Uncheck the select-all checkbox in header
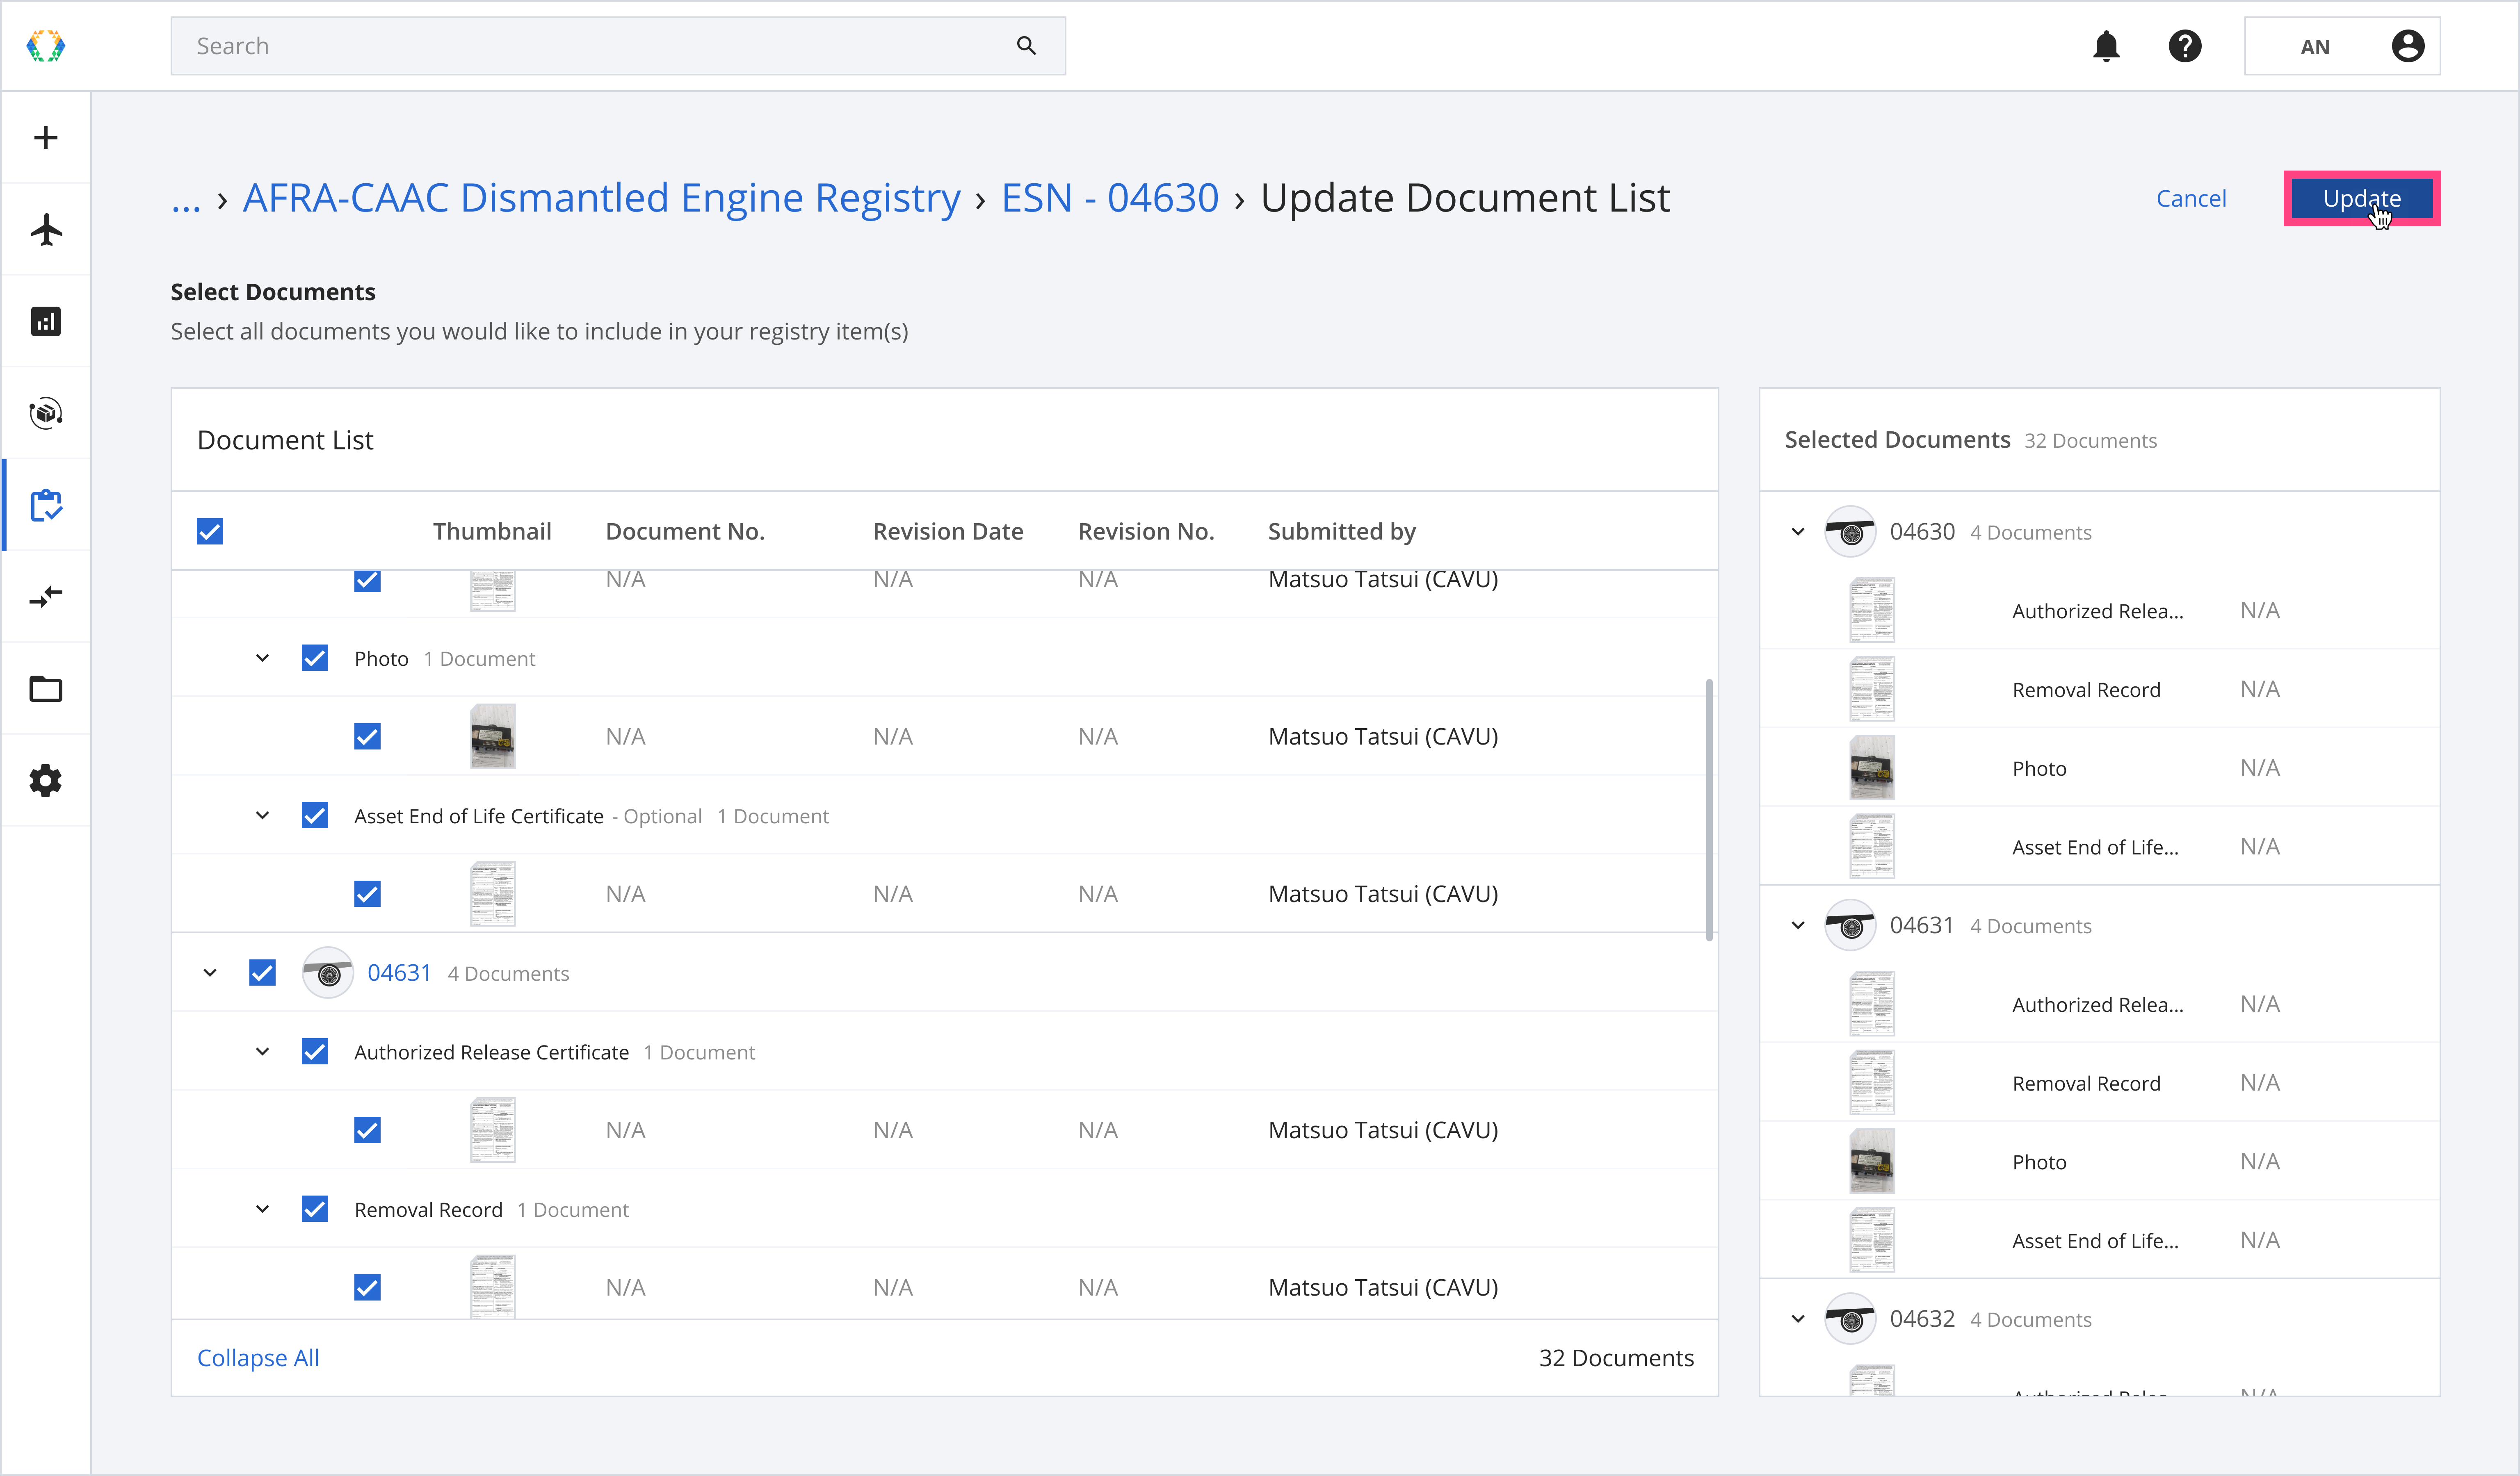 click(x=210, y=532)
